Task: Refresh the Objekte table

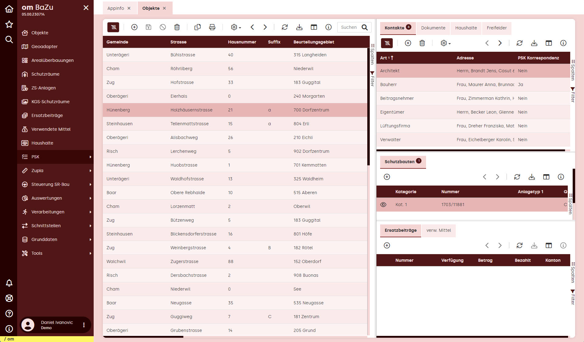Action: click(x=285, y=27)
